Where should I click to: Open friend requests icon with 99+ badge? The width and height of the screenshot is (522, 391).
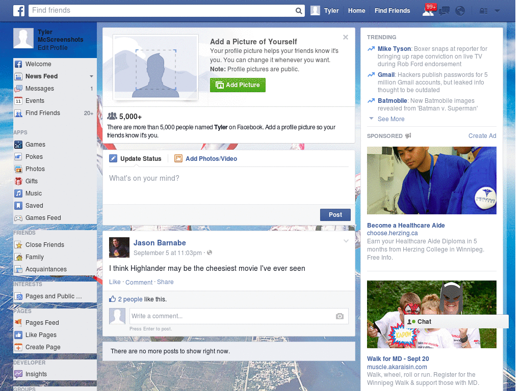pos(429,11)
